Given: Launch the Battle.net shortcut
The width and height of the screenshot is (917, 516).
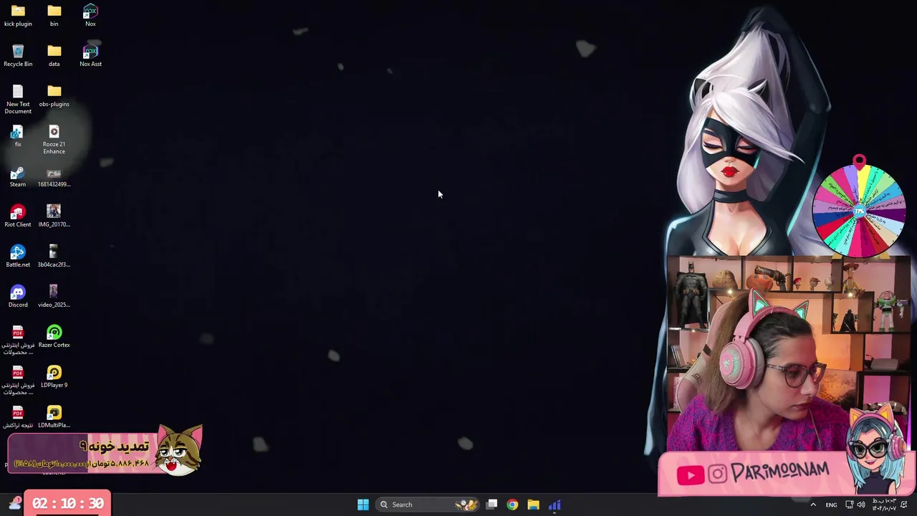Looking at the screenshot, I should 18,257.
